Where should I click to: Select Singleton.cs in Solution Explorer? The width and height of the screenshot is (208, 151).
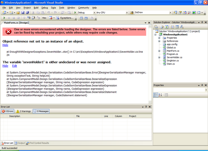(x=173, y=60)
